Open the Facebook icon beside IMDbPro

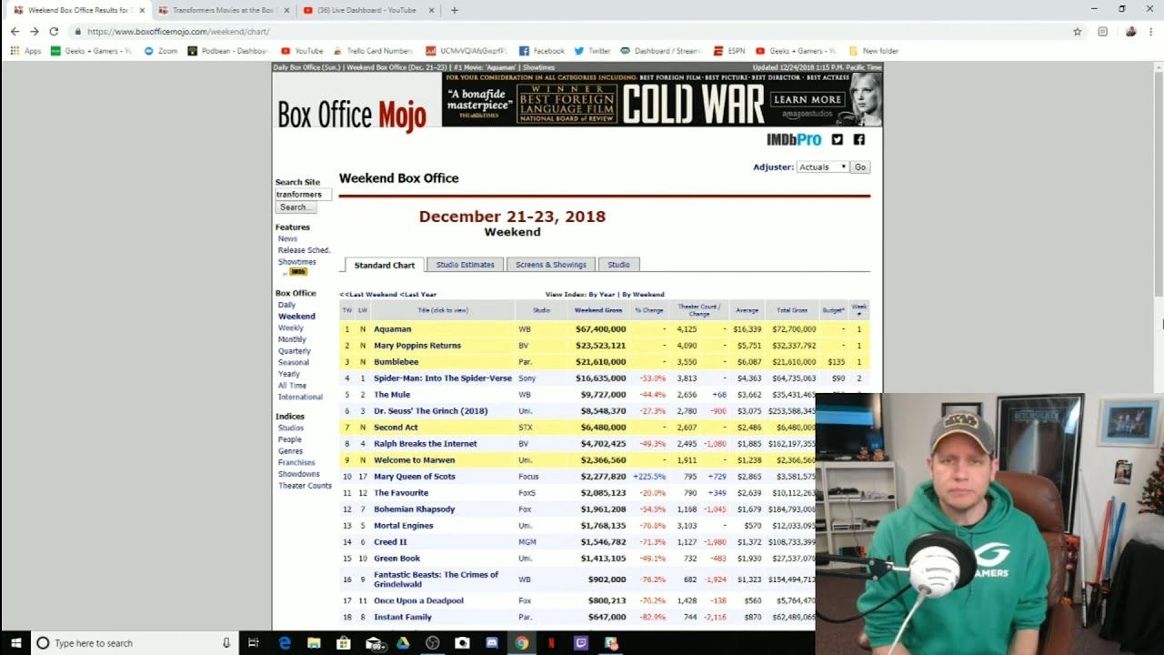[859, 139]
